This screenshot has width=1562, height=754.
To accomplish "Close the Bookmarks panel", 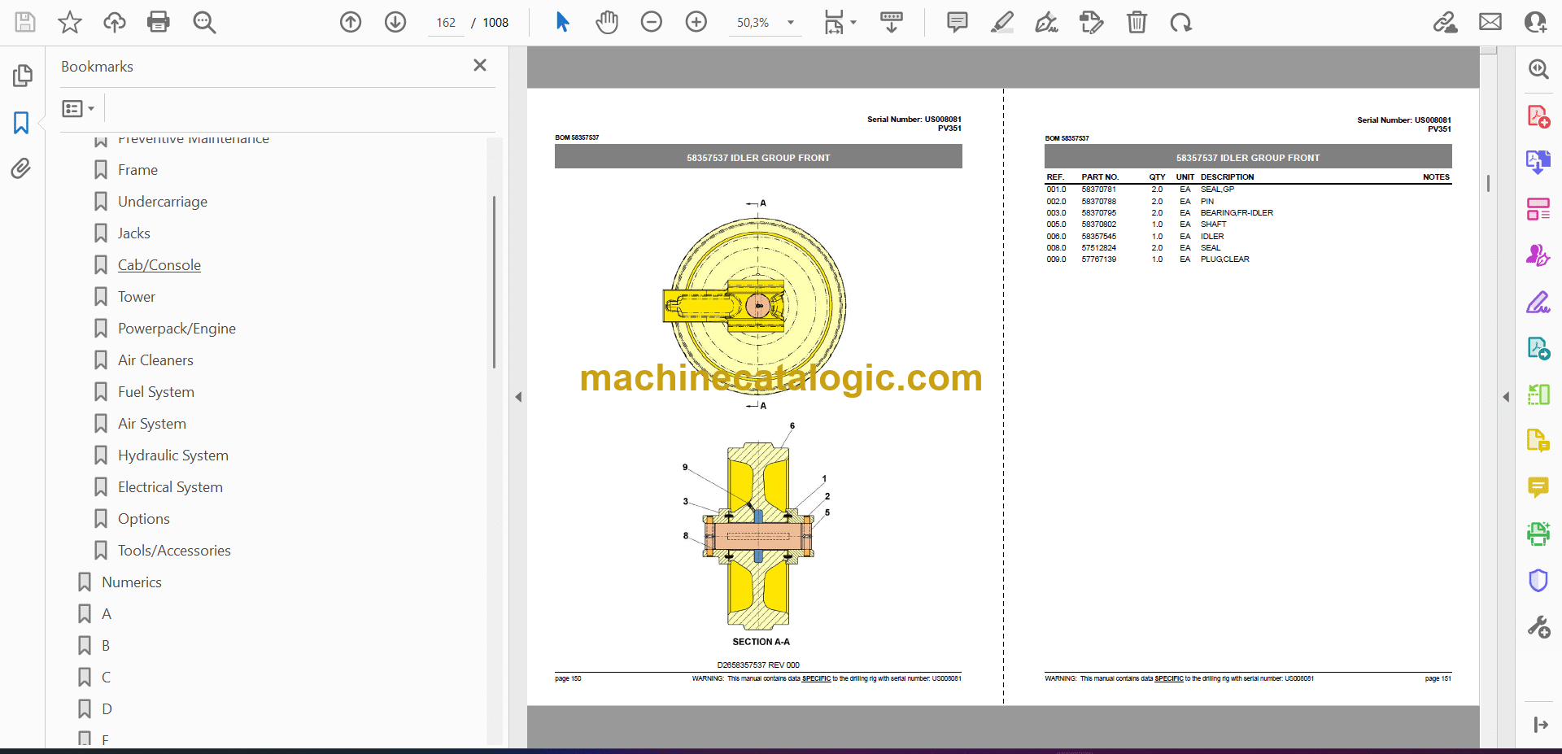I will pyautogui.click(x=480, y=65).
